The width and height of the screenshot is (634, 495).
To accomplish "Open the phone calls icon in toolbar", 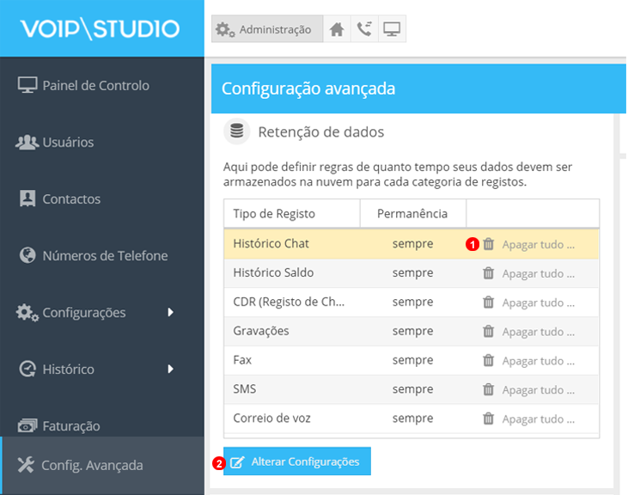I will pos(365,29).
